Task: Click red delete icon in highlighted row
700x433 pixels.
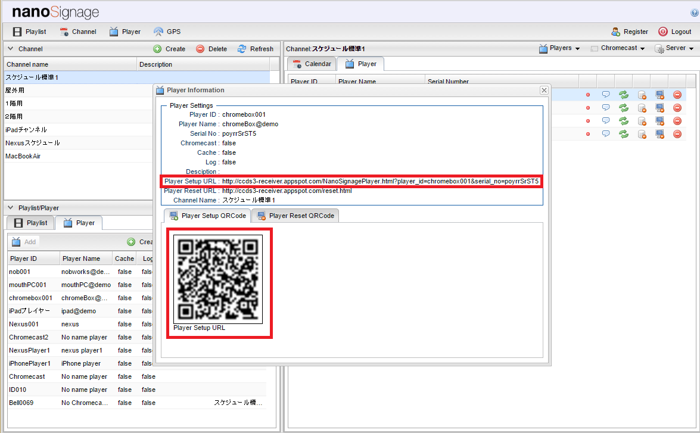Action: 677,95
